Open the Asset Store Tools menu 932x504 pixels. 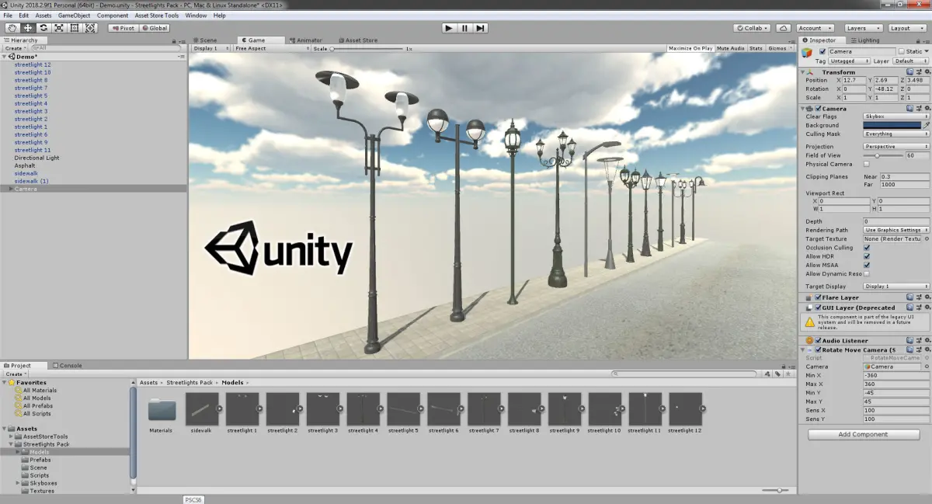(x=156, y=16)
